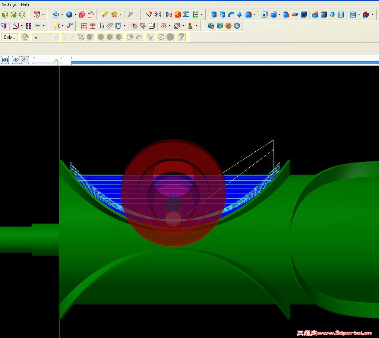This screenshot has height=338, width=379.
Task: Click the Only... filter button
Action: 9,37
